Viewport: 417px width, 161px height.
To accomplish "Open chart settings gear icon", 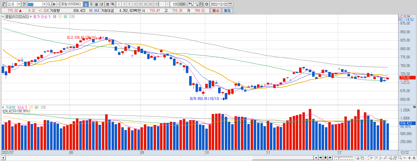I will pos(207,4).
